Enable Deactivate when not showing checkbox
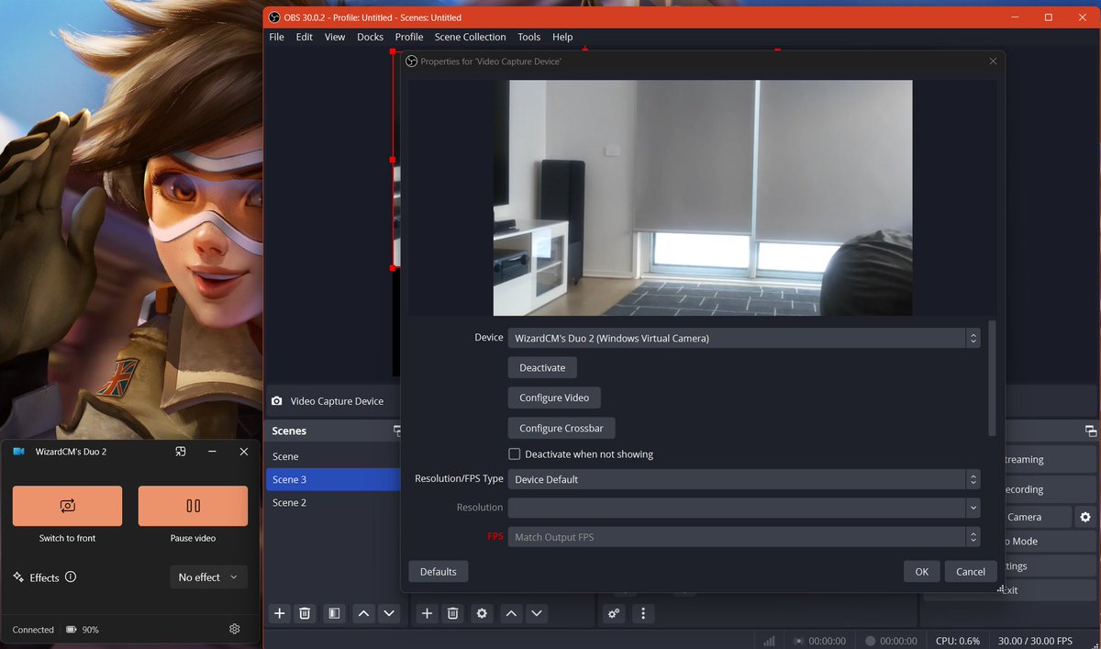 pos(515,453)
